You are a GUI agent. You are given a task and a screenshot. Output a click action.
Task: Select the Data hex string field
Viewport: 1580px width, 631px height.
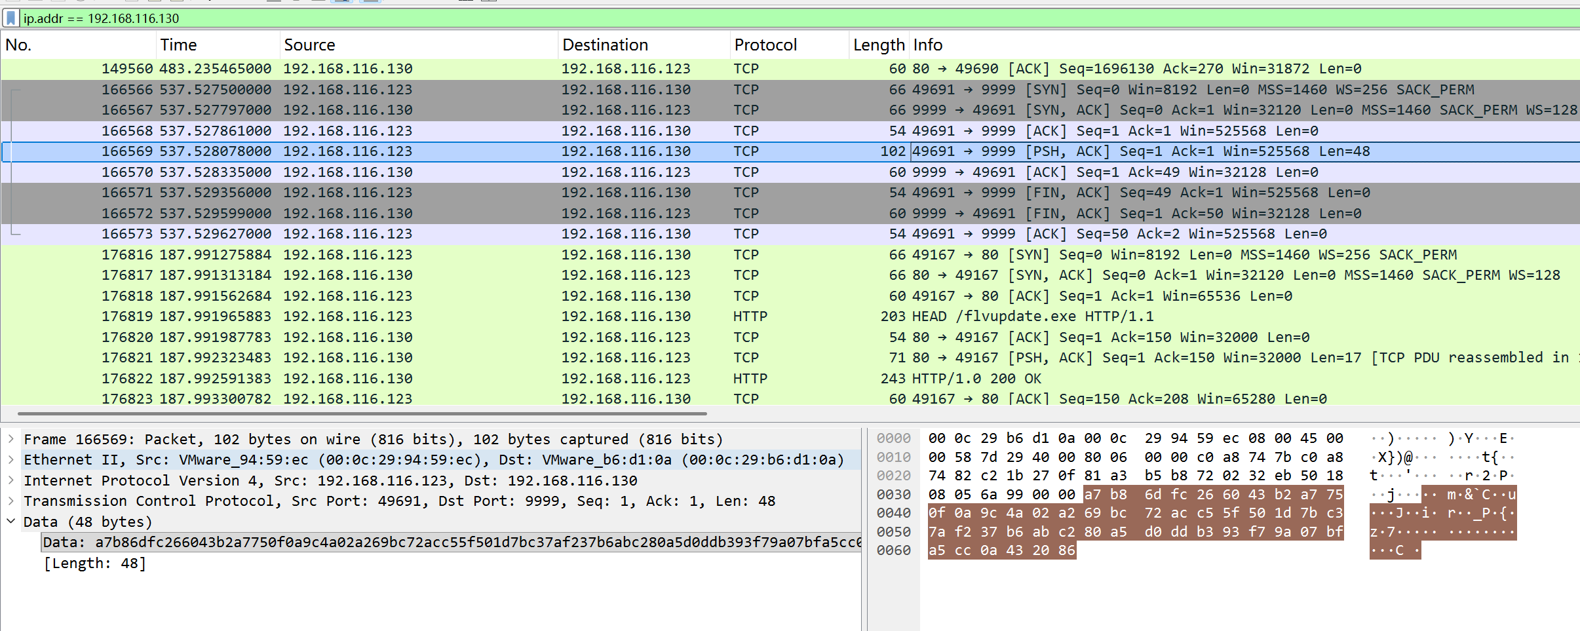click(x=452, y=543)
